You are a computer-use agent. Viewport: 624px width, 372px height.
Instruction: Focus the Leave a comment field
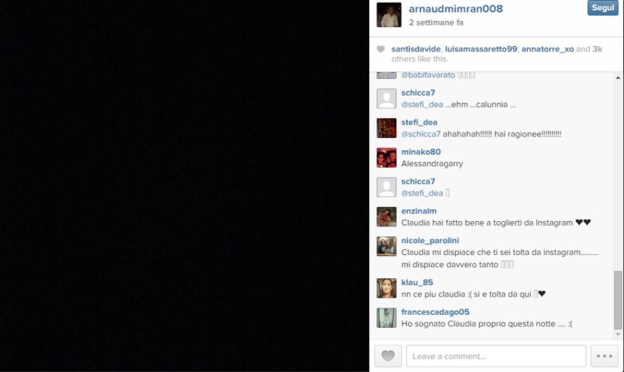click(x=496, y=356)
